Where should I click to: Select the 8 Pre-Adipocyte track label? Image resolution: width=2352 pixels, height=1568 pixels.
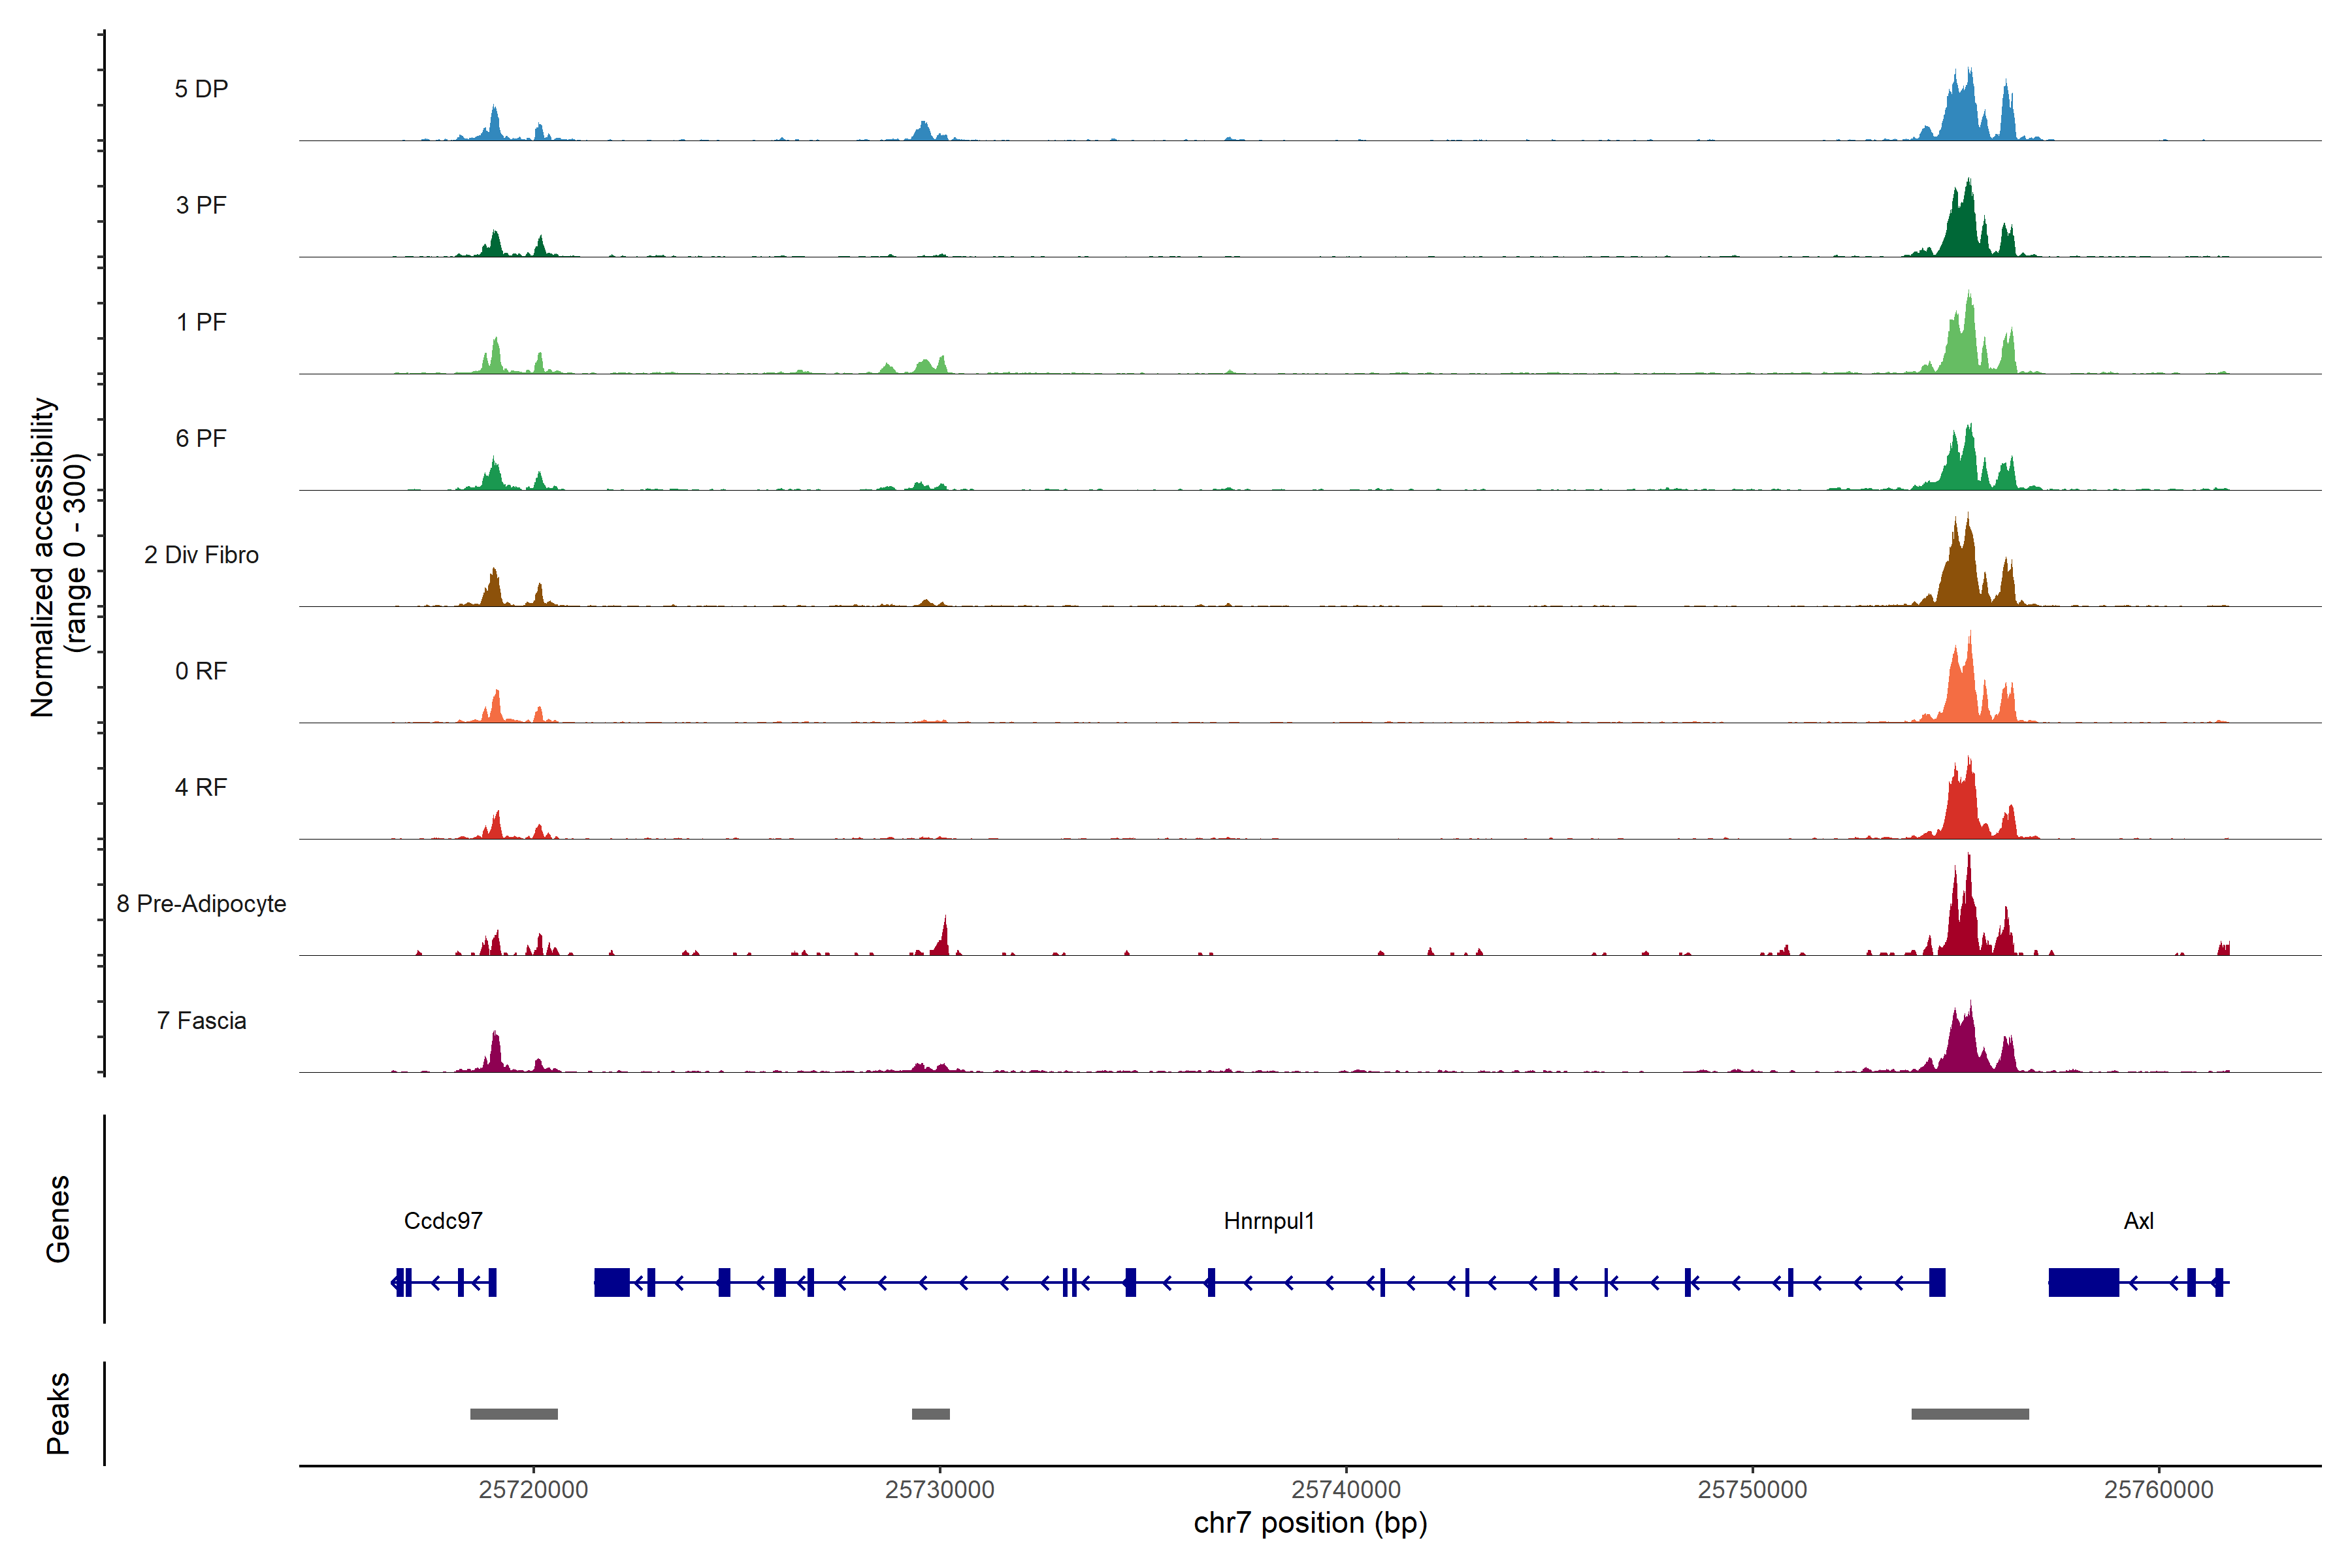coord(201,903)
